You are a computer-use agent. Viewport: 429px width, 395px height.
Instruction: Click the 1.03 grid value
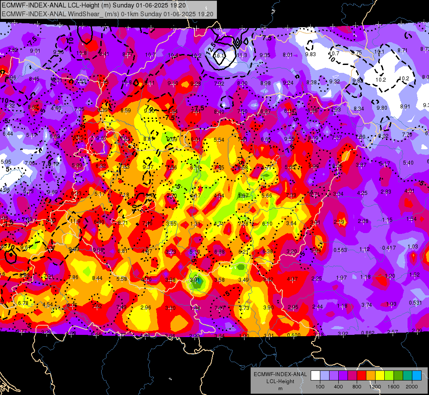tap(413, 246)
